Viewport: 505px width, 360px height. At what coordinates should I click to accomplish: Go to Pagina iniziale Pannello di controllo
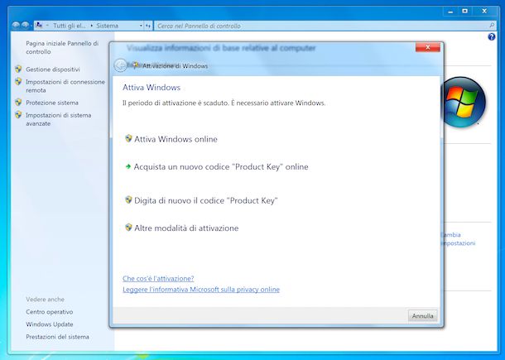62,46
